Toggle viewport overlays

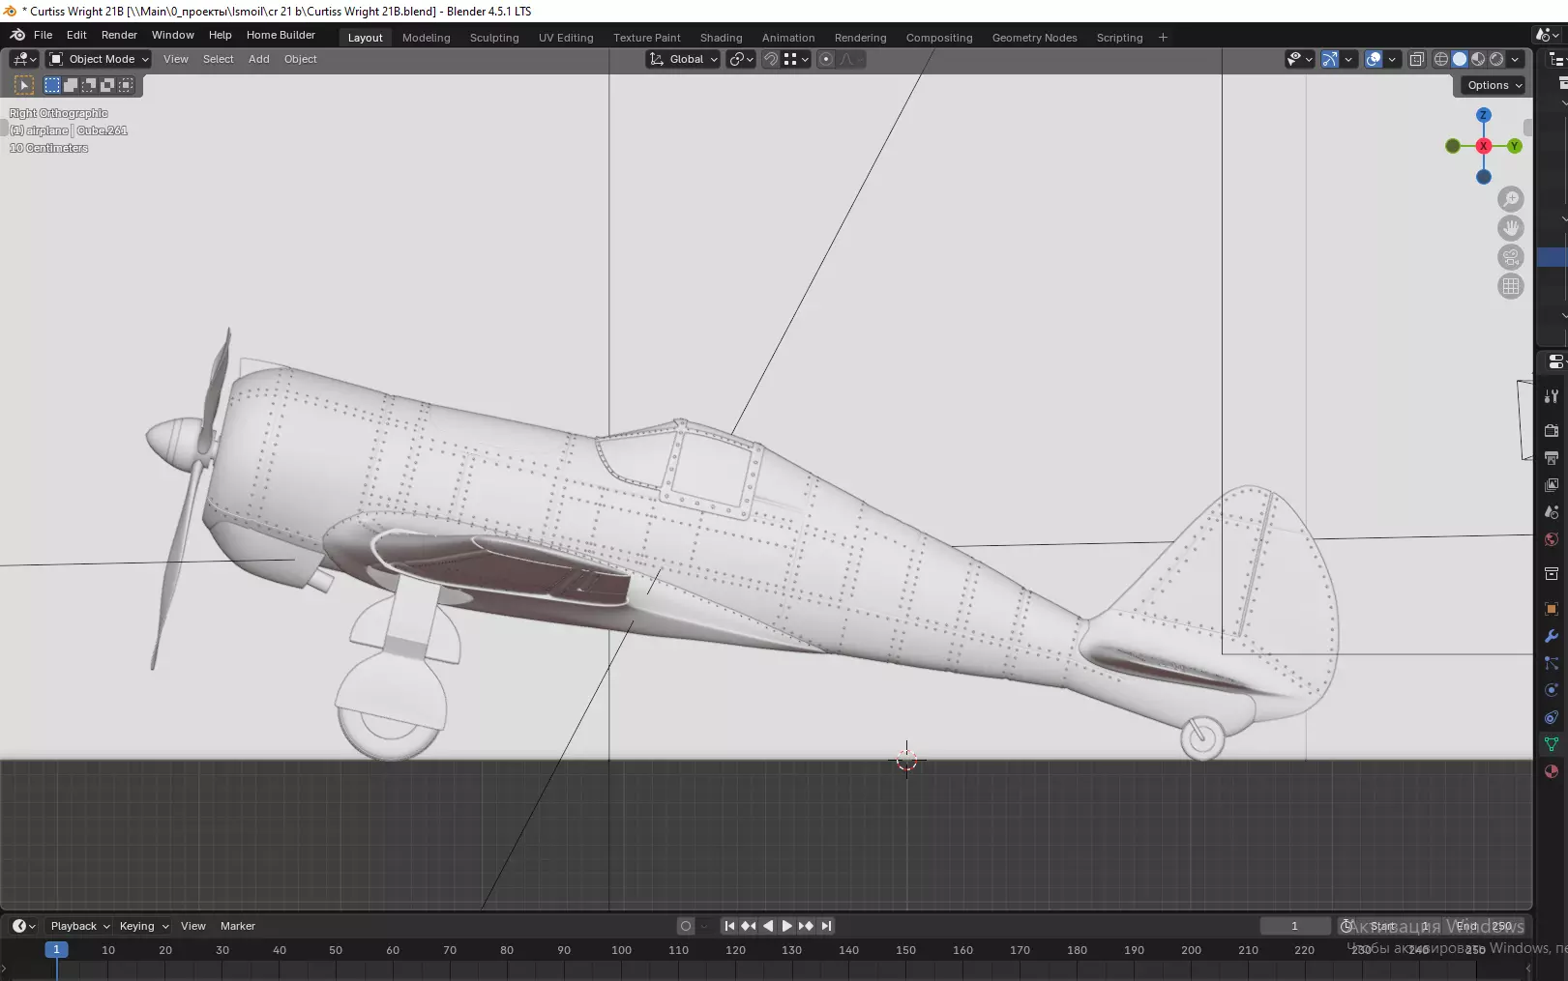(1374, 59)
